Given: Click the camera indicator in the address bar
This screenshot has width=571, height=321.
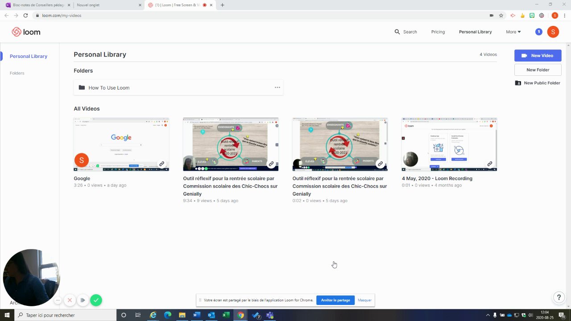Looking at the screenshot, I should pyautogui.click(x=492, y=15).
